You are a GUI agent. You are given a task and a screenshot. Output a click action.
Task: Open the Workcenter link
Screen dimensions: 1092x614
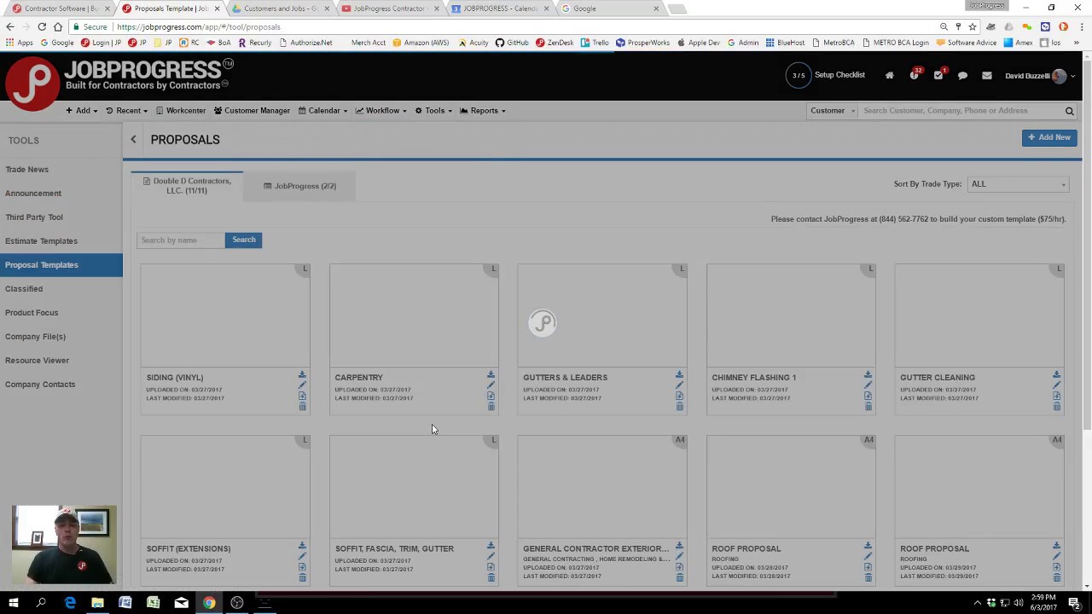[181, 111]
